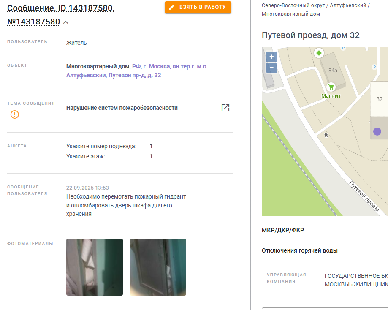Screen dimensions: 388x310
Task: Click building 34а on the map
Action: point(333,70)
